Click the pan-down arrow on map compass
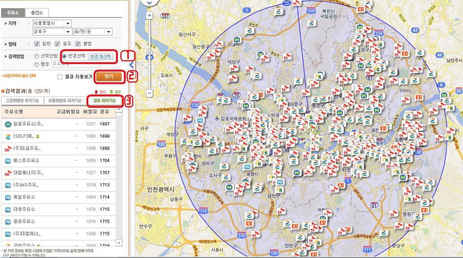This screenshot has width=463, height=258. 149,3
